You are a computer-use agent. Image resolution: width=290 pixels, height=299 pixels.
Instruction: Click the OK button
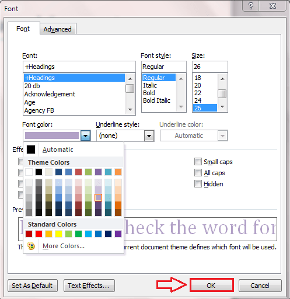(211, 286)
